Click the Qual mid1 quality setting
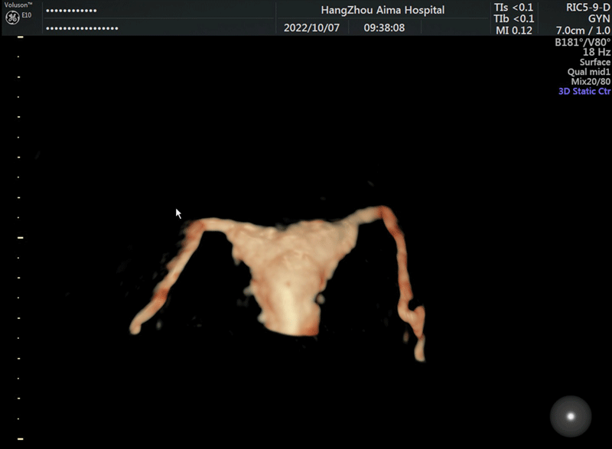Viewport: 612px width, 449px height. point(589,72)
